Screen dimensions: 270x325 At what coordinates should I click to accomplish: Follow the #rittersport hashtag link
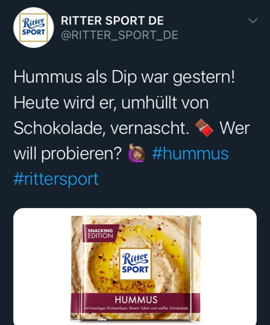coord(56,179)
